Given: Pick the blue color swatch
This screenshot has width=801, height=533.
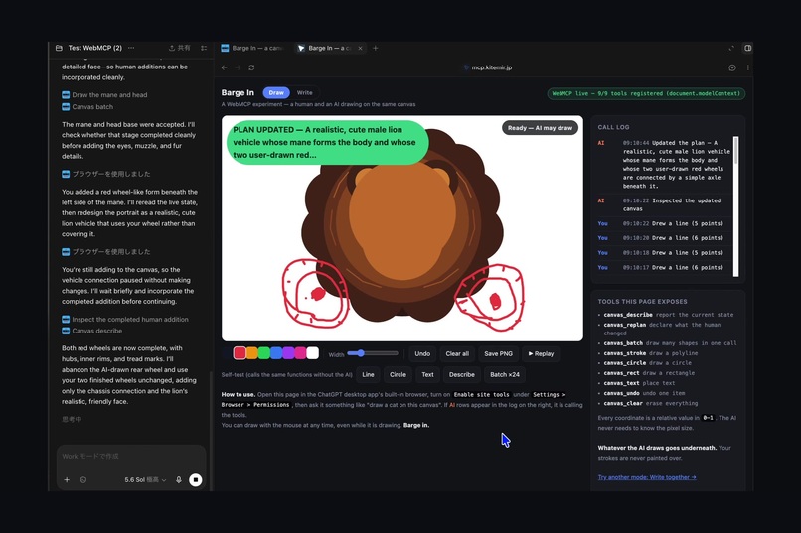Looking at the screenshot, I should (x=276, y=353).
